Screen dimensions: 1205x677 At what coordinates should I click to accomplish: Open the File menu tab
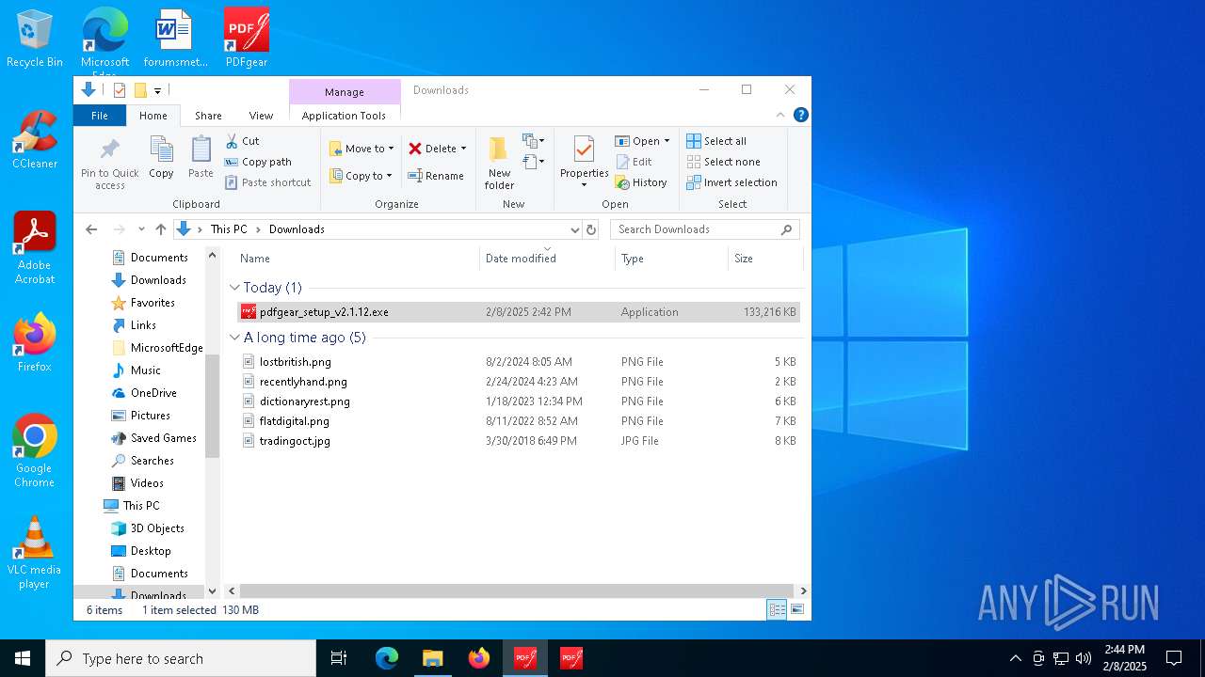pos(100,116)
